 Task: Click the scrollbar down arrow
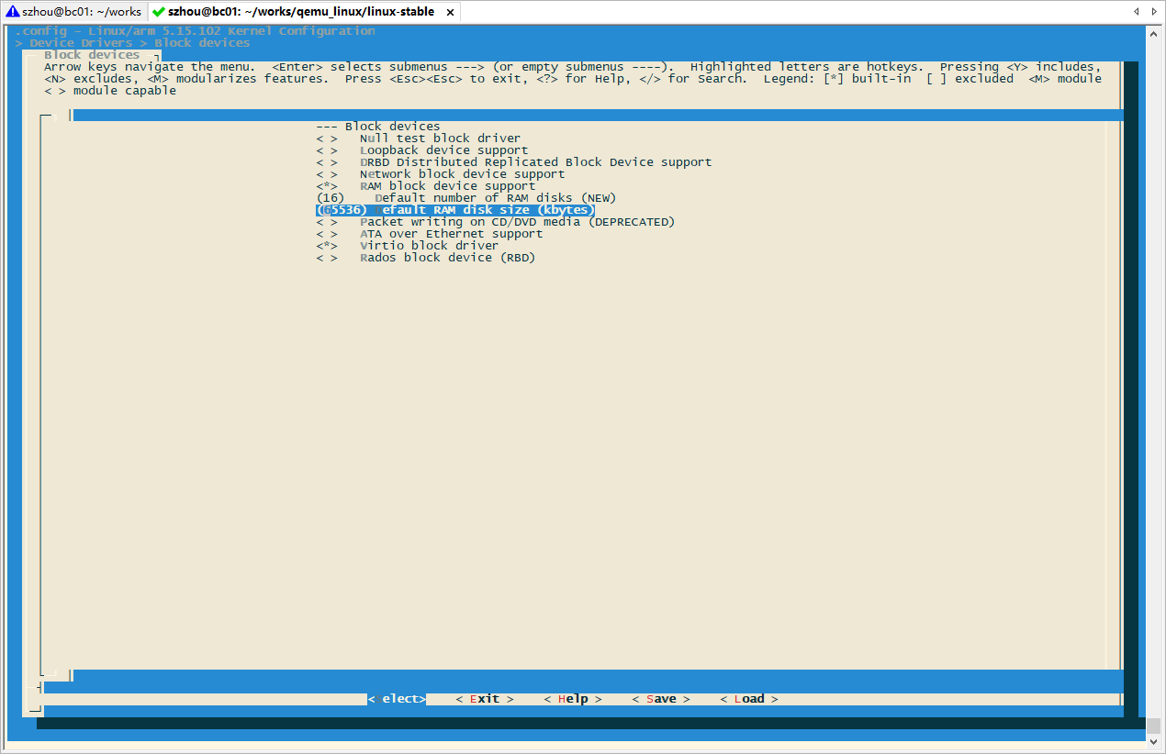point(1153,741)
